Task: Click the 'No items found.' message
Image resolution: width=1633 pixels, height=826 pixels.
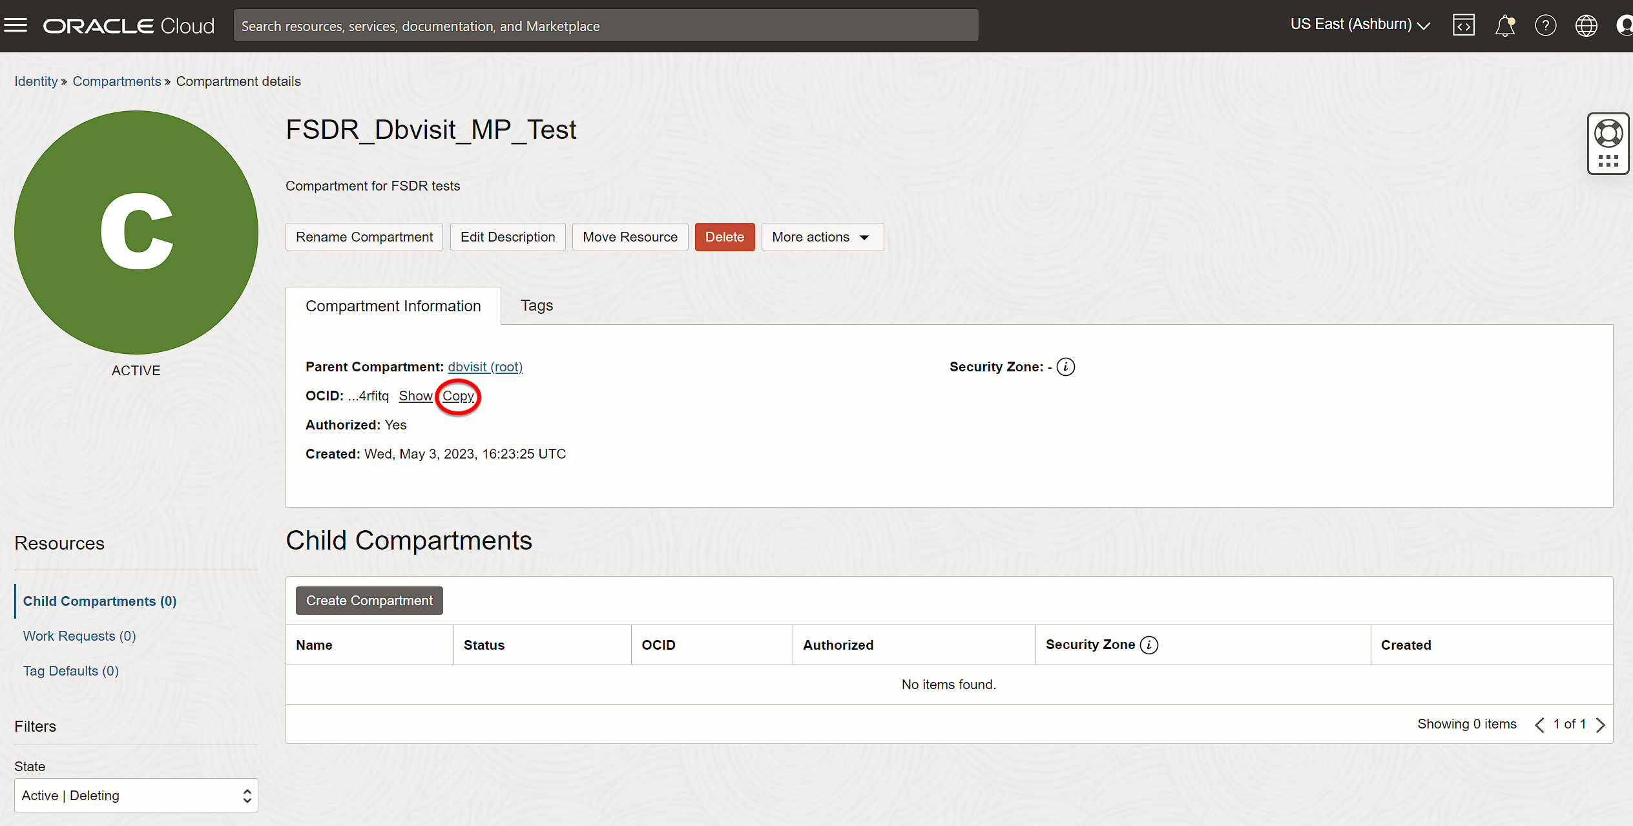Action: coord(949,685)
